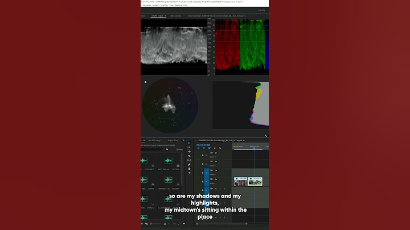Lock the Video 3 track
The height and width of the screenshot is (230, 410).
203,164
